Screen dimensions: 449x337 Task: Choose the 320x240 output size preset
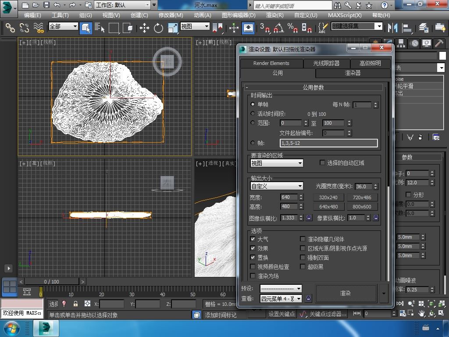[x=328, y=197]
